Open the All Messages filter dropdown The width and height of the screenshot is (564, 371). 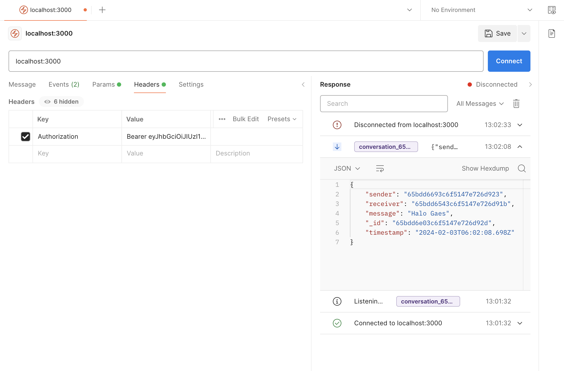coord(480,104)
